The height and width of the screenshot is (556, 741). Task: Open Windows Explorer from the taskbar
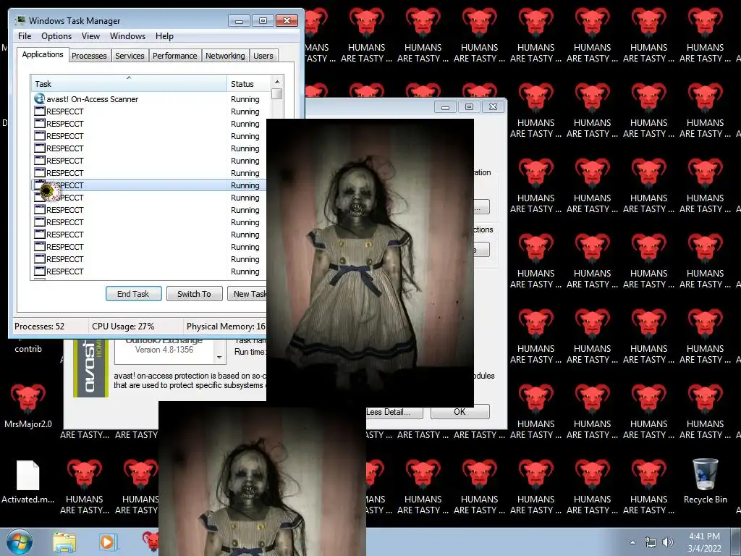[x=64, y=542]
